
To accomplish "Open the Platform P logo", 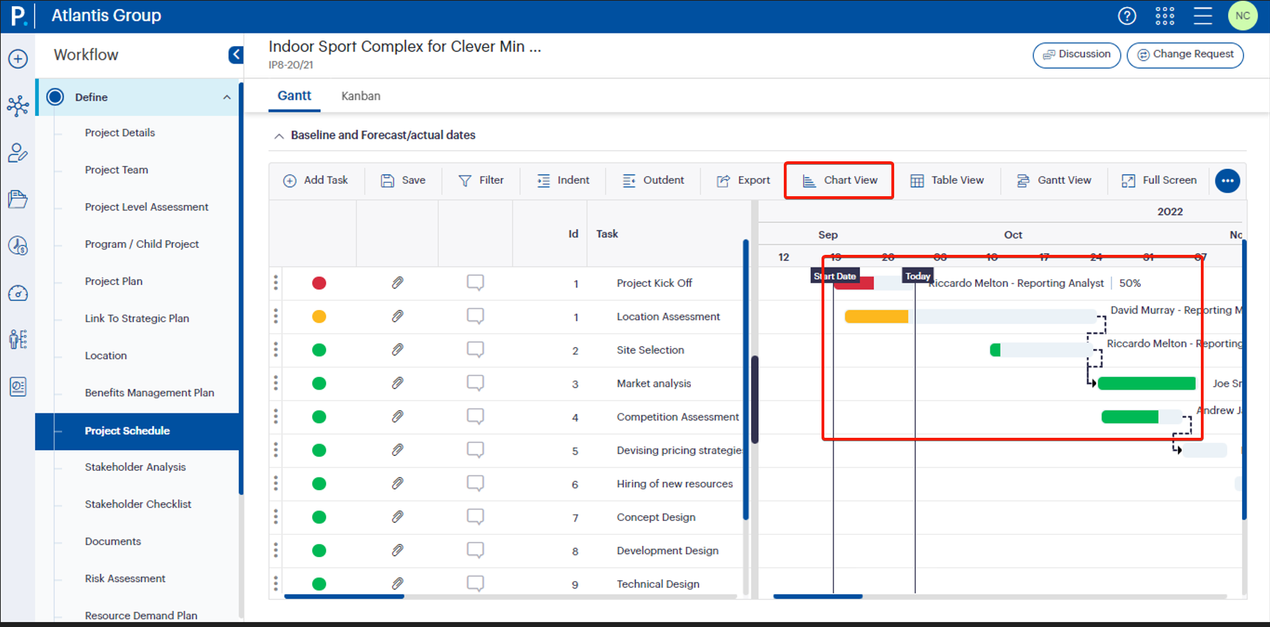I will pyautogui.click(x=18, y=15).
